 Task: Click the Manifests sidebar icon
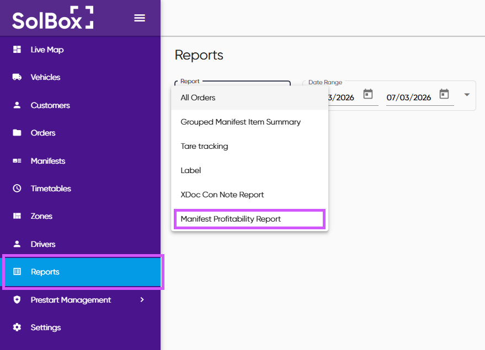click(17, 161)
